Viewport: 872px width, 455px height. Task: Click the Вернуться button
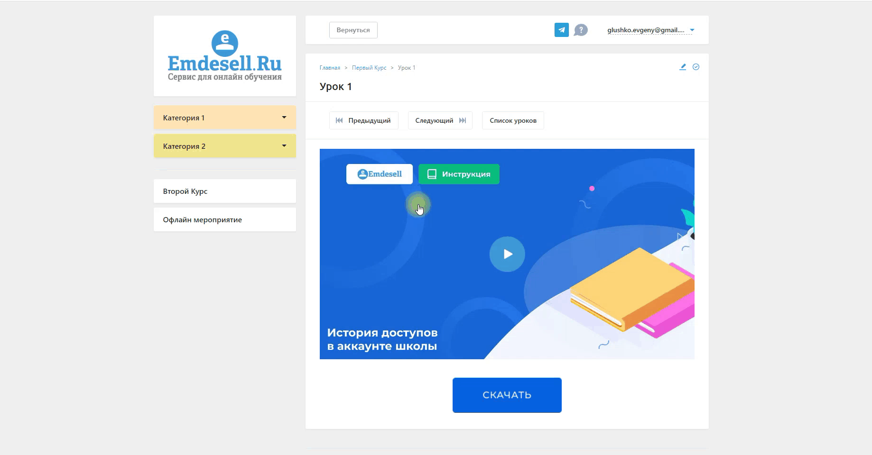coord(353,30)
